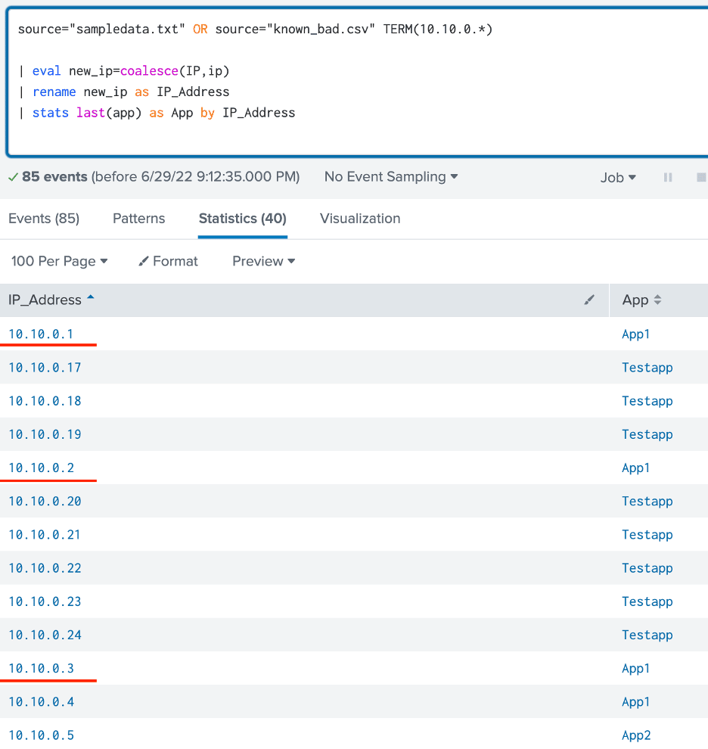Screen dimensions: 708x749
Task: Open the 100 Per Page dropdown
Action: (59, 261)
